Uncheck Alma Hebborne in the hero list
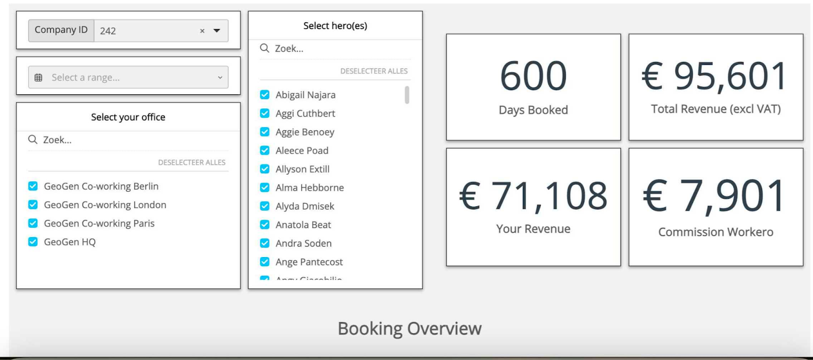The height and width of the screenshot is (360, 813). pyautogui.click(x=265, y=188)
